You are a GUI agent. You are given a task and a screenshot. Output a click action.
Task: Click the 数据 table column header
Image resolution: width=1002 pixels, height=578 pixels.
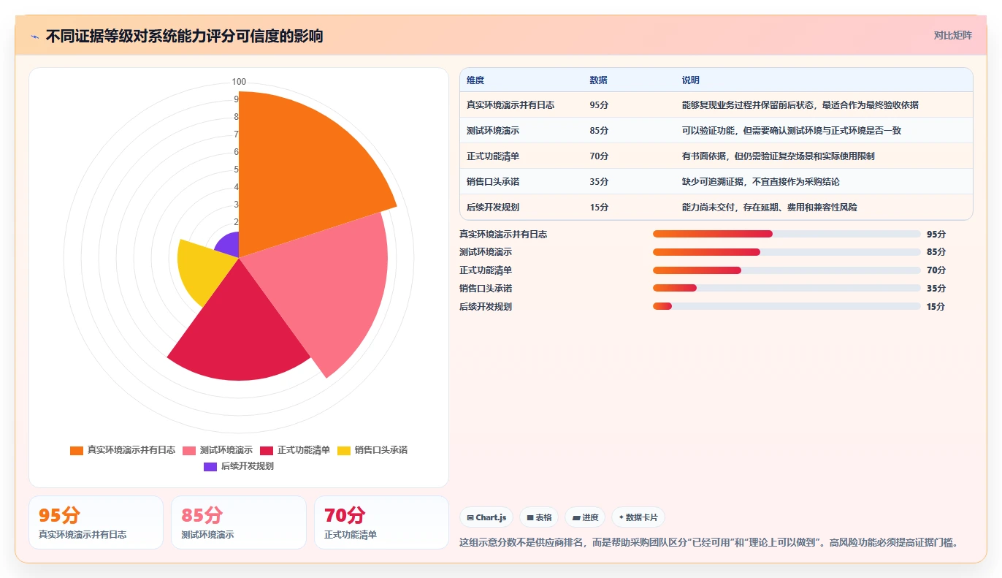[x=598, y=80]
